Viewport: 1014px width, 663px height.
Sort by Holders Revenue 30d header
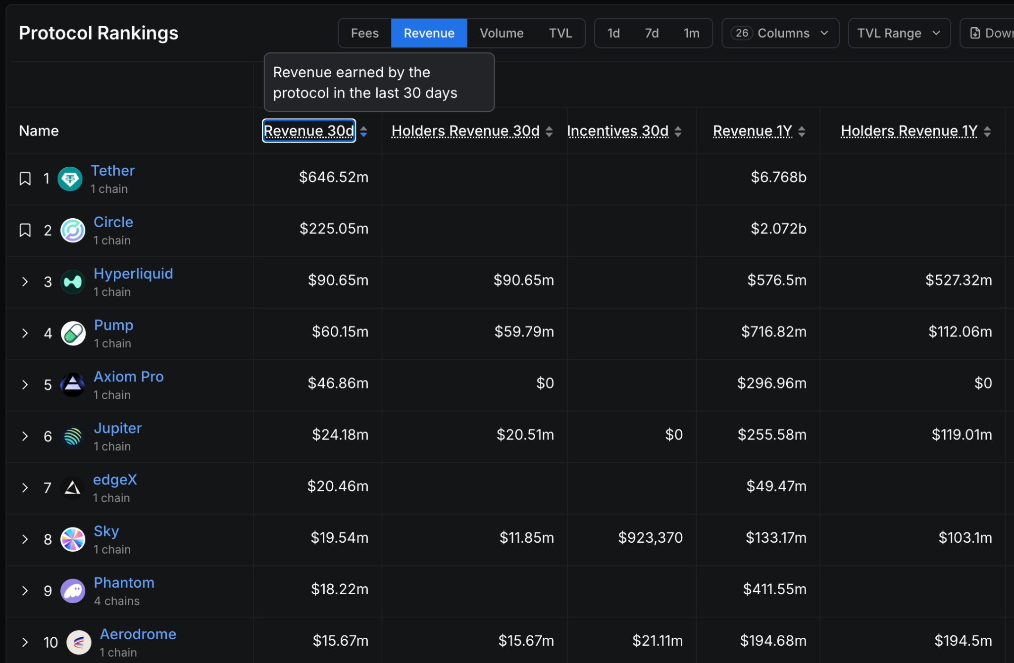pyautogui.click(x=465, y=131)
